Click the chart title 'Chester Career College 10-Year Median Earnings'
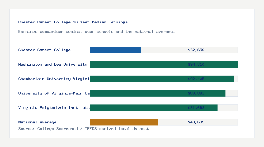 pos(73,22)
